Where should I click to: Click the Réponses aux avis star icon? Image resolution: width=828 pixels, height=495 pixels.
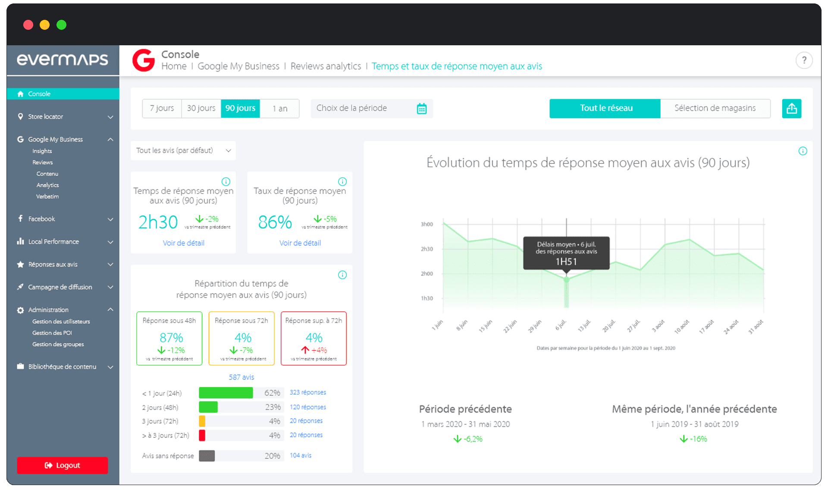tap(20, 264)
